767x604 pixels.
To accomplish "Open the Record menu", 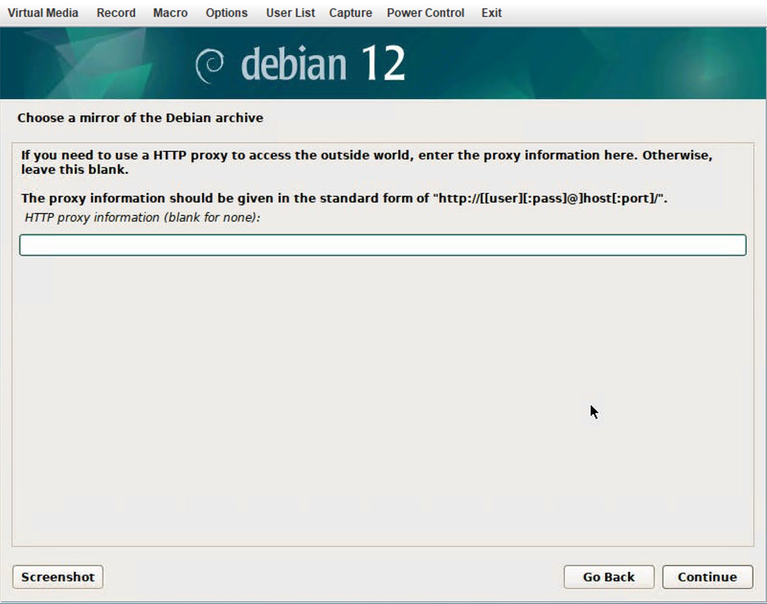I will [116, 13].
